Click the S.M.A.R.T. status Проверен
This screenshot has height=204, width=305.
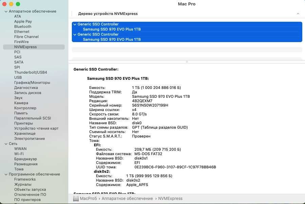click(141, 136)
